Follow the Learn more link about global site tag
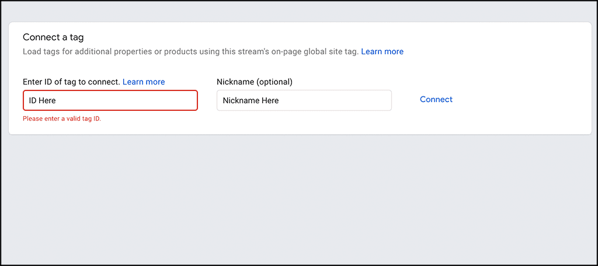 (x=382, y=51)
